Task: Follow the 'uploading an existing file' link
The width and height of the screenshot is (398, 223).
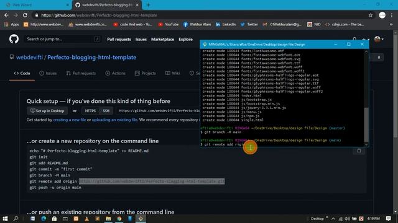Action: click(114, 120)
